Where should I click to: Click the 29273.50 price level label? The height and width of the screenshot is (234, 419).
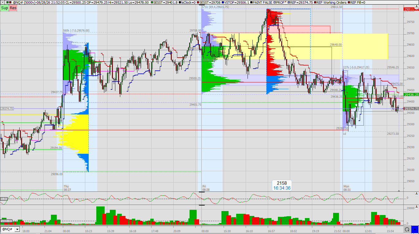coord(393,134)
